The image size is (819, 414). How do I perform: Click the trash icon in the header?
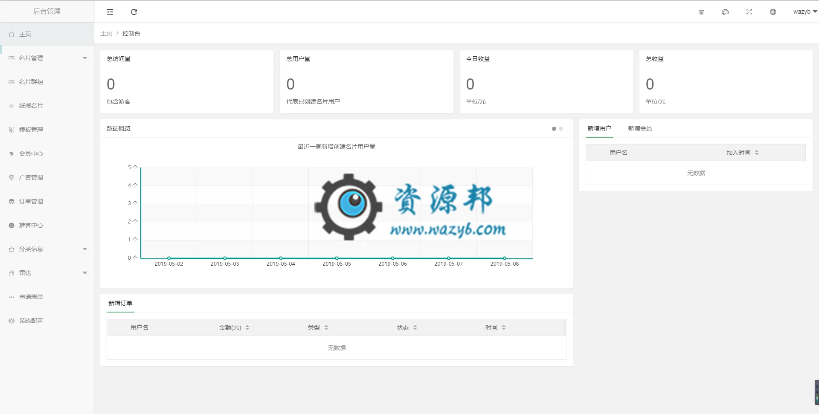pos(701,12)
